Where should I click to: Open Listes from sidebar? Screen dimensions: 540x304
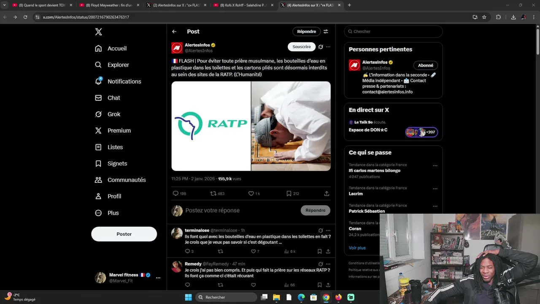point(109,147)
